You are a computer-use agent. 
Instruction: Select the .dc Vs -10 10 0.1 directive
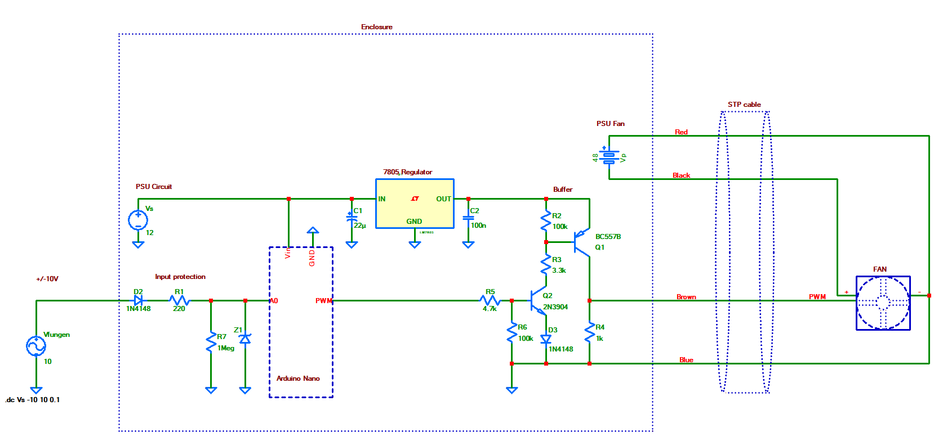click(33, 400)
